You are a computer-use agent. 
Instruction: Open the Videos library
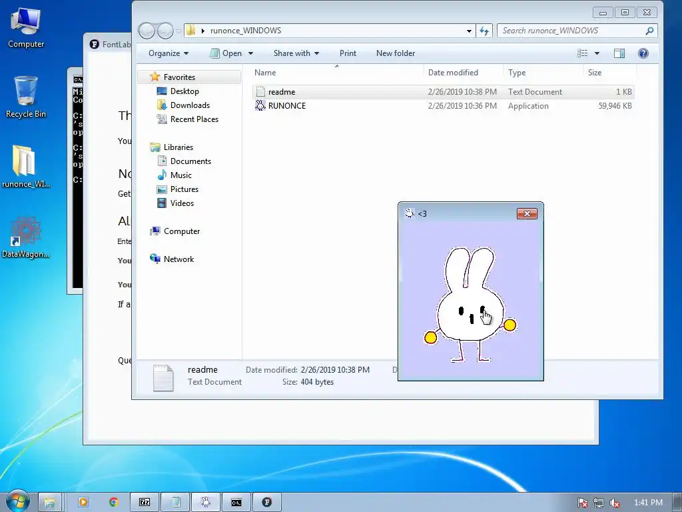175,203
